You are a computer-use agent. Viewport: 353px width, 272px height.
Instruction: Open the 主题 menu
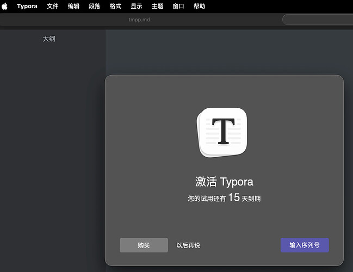tap(157, 6)
